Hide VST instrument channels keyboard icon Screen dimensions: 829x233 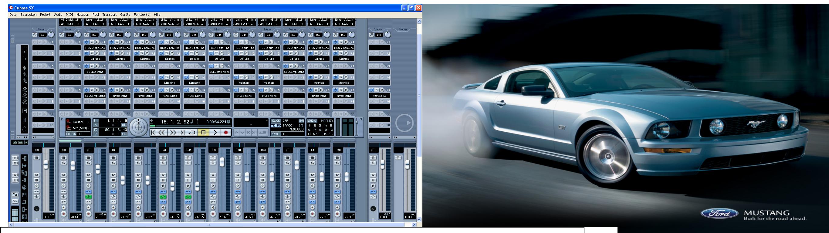click(x=24, y=195)
